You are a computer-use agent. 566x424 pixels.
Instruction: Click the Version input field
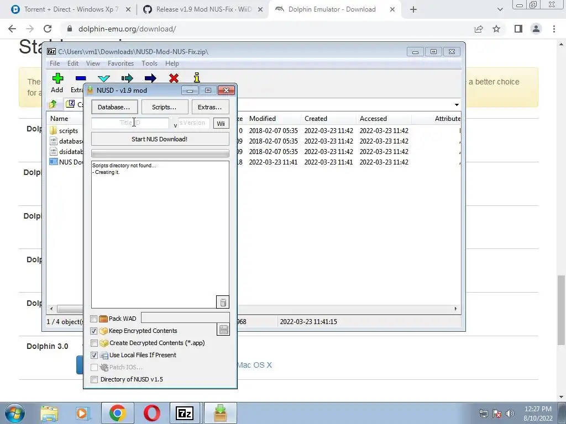(x=194, y=123)
